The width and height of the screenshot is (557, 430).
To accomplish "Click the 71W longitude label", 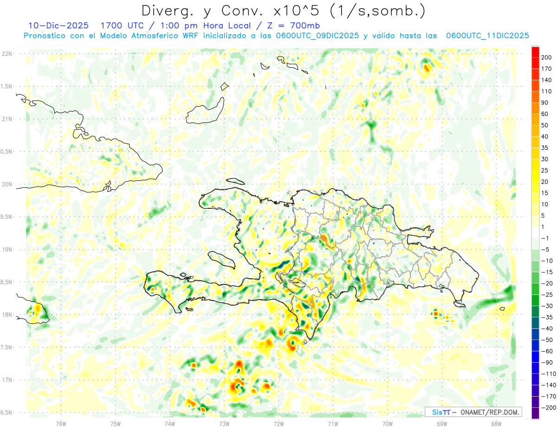I will [333, 424].
